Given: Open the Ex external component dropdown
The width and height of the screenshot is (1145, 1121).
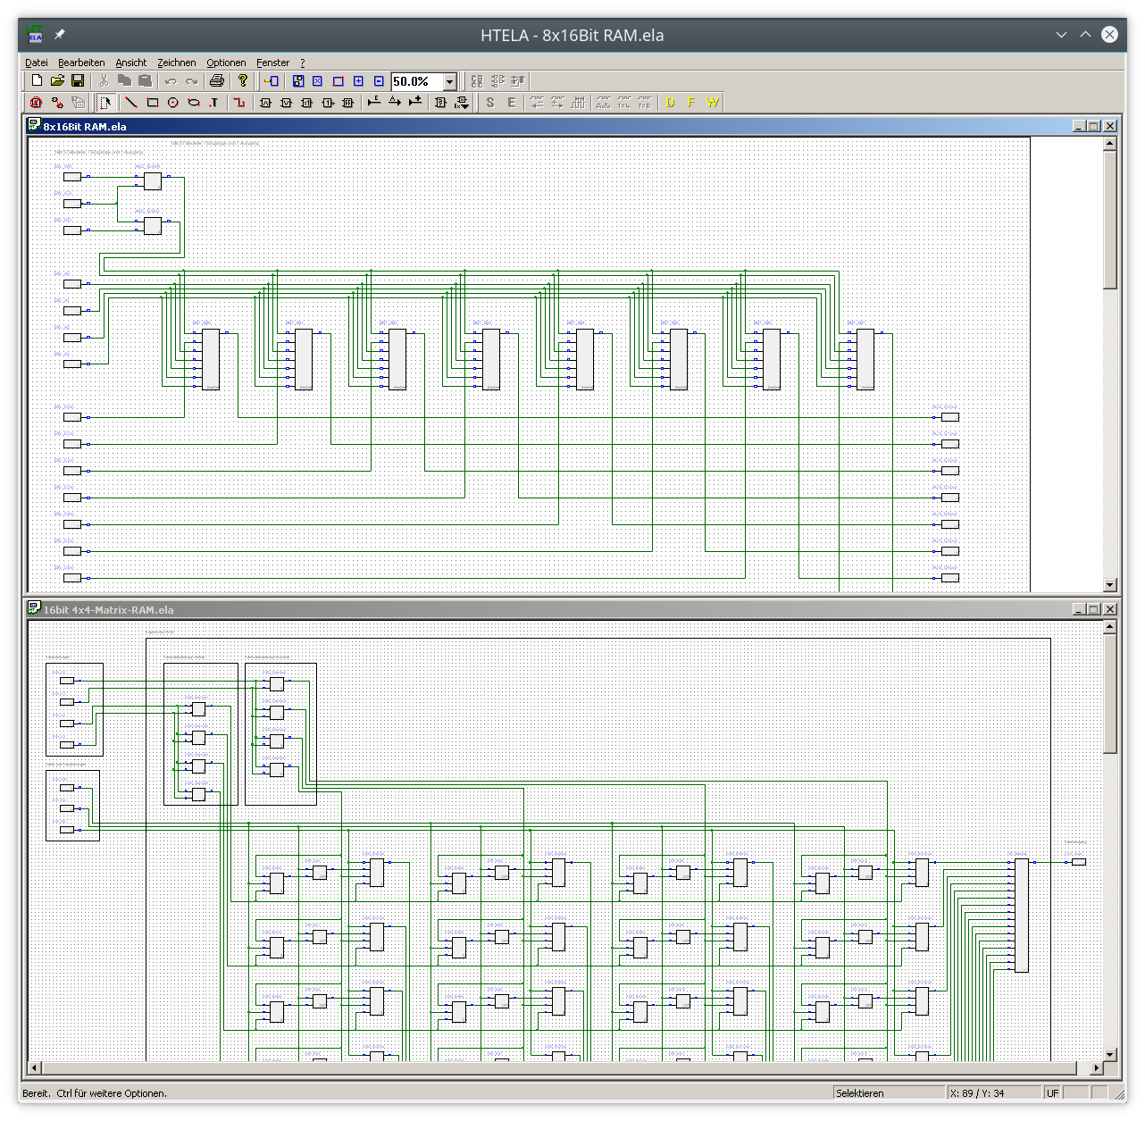Looking at the screenshot, I should [461, 103].
